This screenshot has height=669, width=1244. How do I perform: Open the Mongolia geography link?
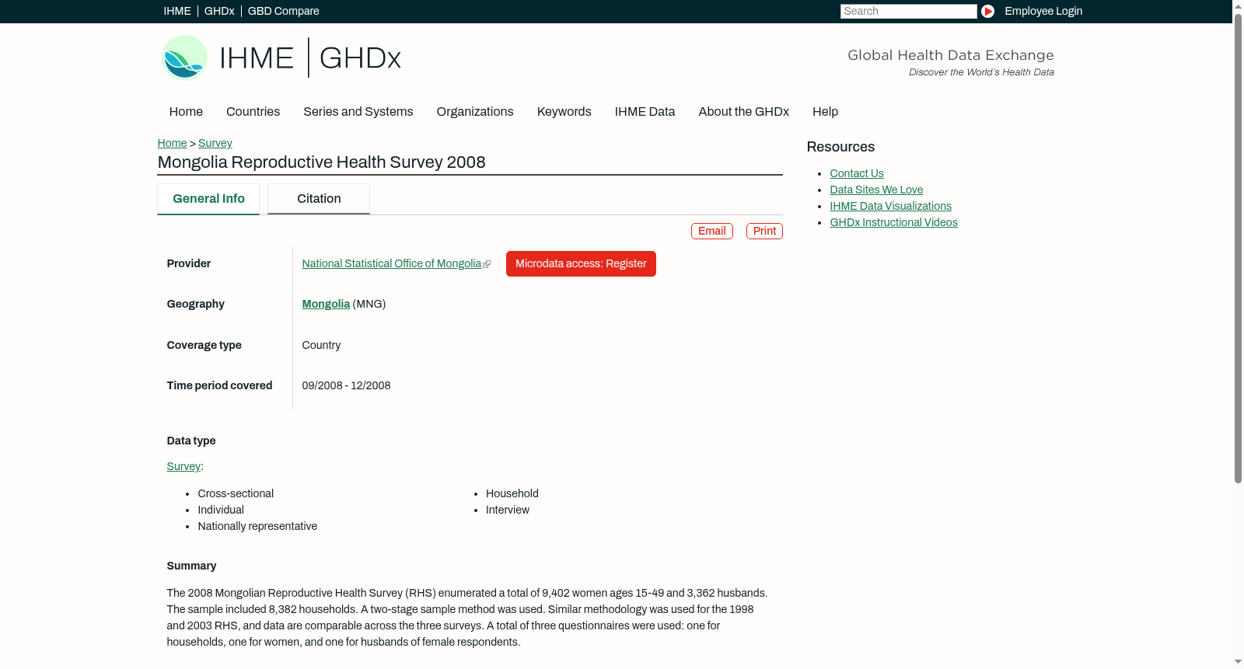pyautogui.click(x=326, y=305)
